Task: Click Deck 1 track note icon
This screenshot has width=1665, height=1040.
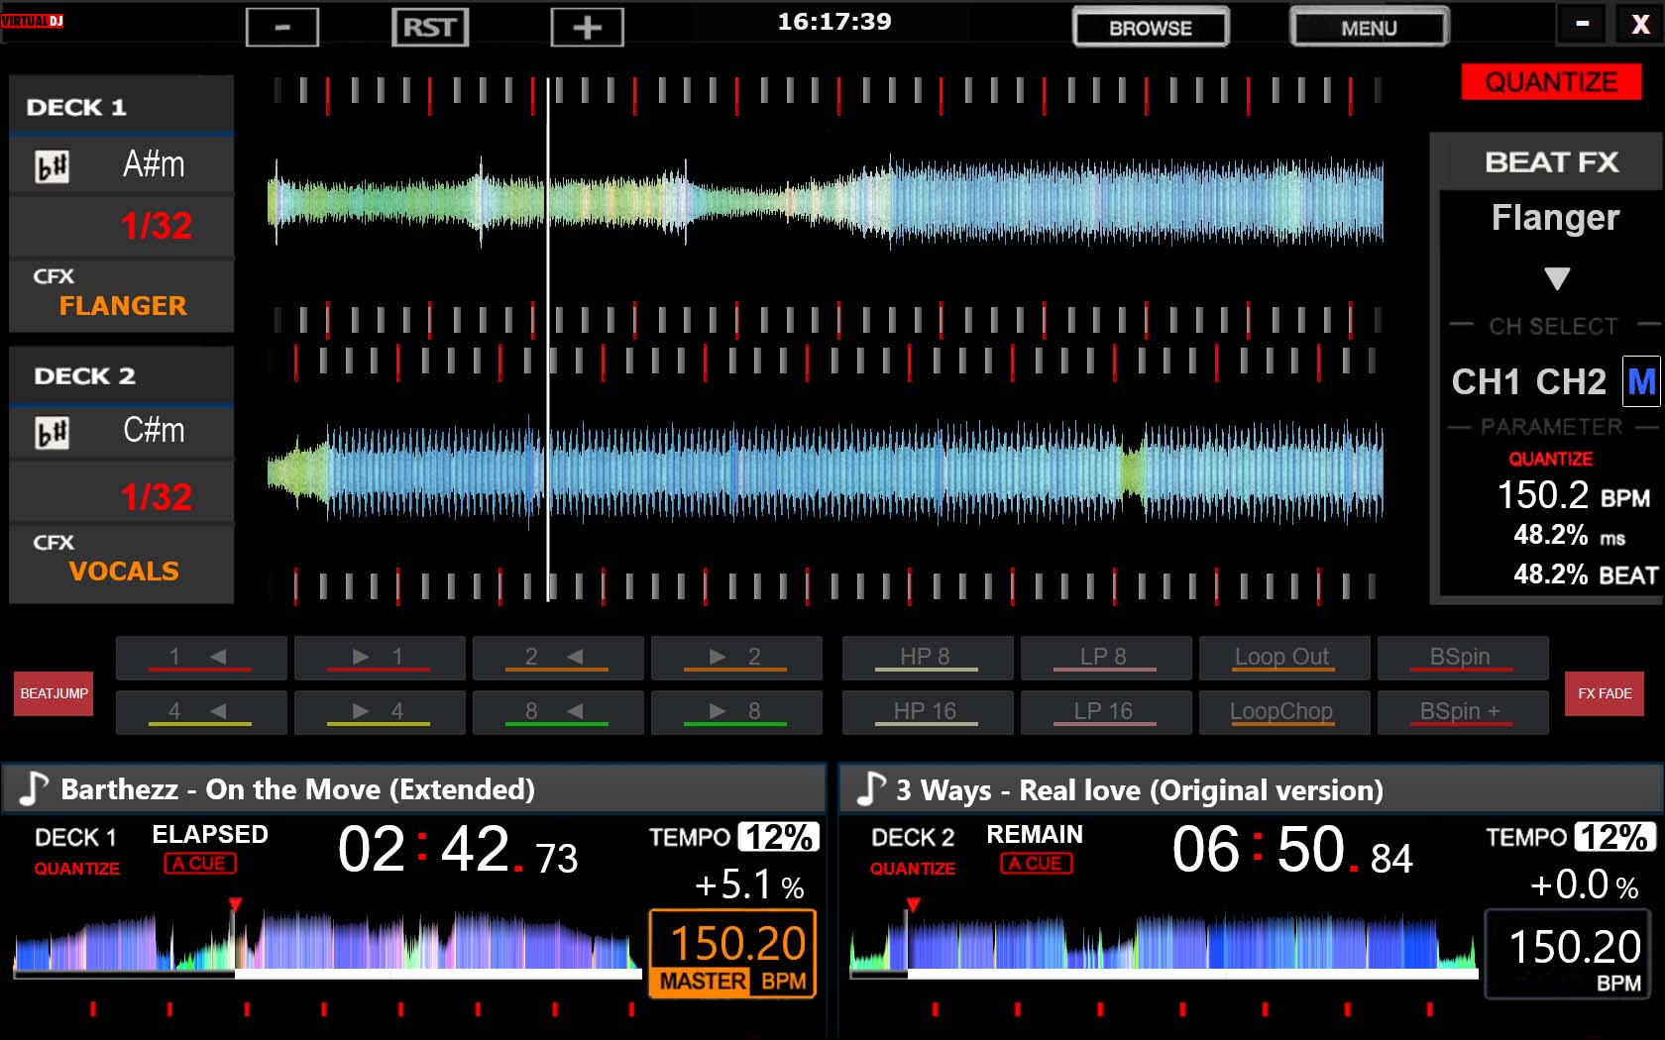Action: click(34, 788)
